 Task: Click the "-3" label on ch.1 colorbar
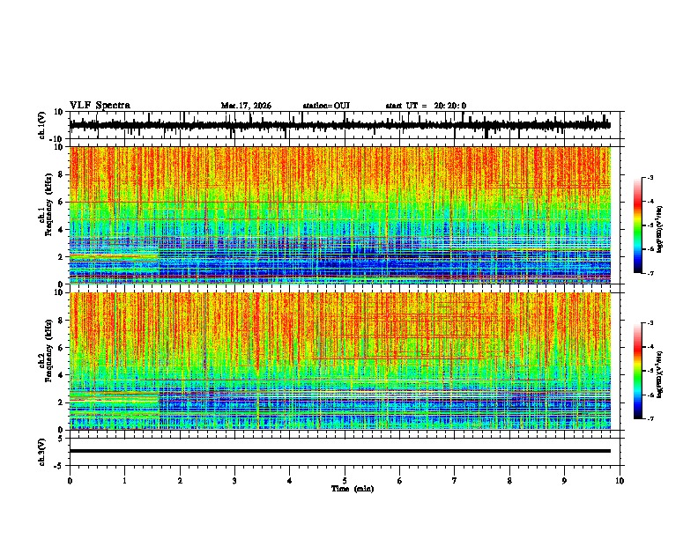[x=650, y=178]
